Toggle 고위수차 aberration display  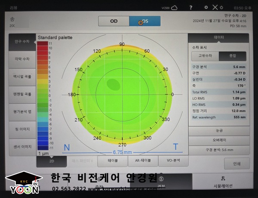click(x=205, y=56)
